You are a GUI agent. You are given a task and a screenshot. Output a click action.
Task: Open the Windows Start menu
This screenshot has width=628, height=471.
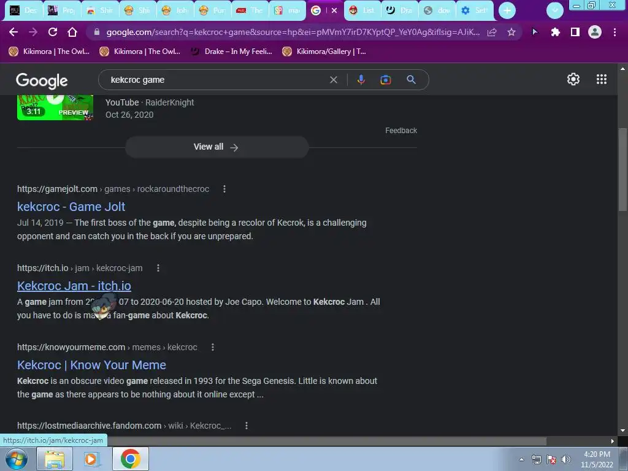point(16,459)
